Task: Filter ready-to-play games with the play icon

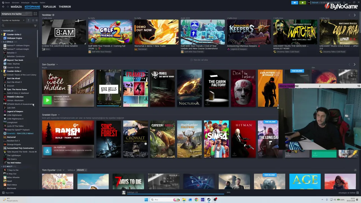Action: pyautogui.click(x=37, y=20)
